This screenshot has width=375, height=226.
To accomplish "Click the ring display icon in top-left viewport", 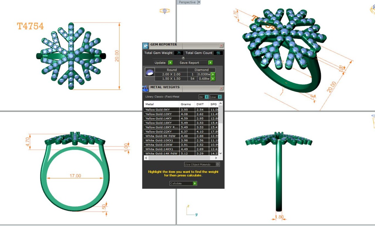I will point(165,11).
